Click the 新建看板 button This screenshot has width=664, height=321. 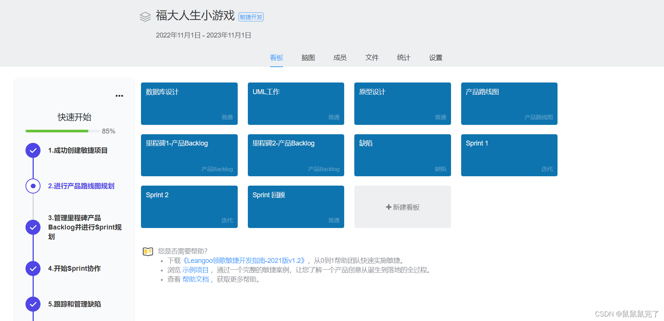[403, 207]
